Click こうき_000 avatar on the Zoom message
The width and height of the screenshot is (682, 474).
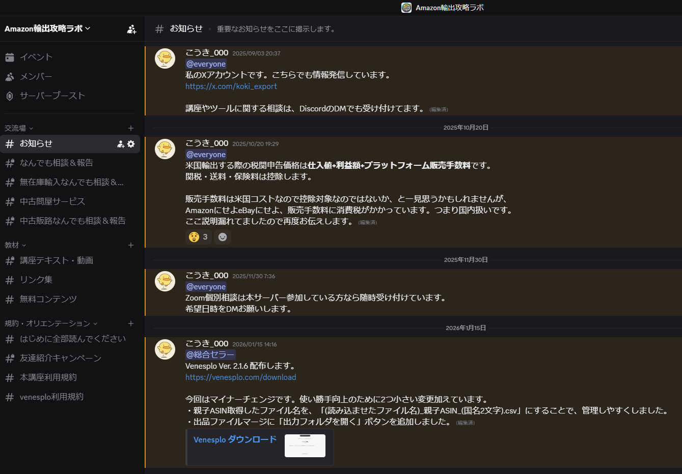click(x=165, y=281)
